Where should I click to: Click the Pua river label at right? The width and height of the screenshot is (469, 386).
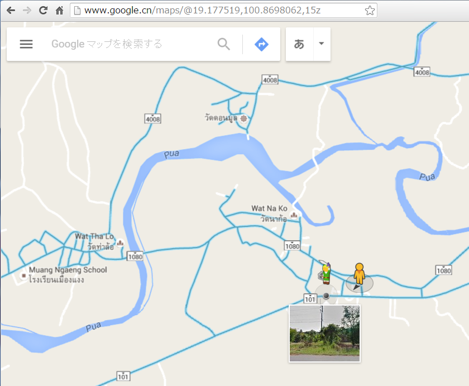pyautogui.click(x=427, y=177)
